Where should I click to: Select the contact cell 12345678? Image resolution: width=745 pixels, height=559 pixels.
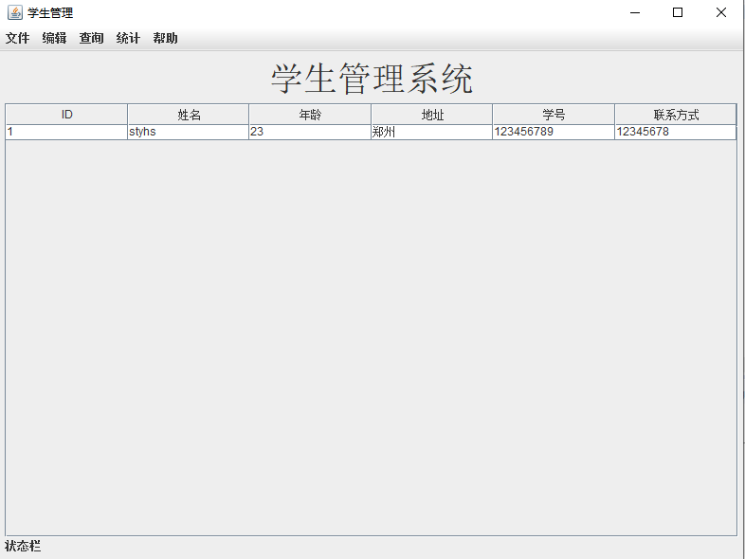click(x=676, y=132)
